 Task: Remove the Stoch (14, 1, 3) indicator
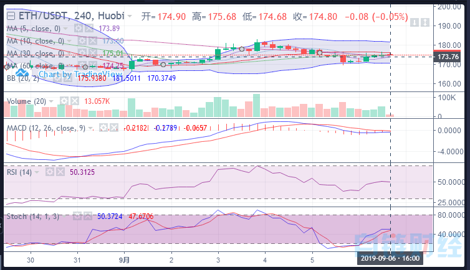pos(88,216)
